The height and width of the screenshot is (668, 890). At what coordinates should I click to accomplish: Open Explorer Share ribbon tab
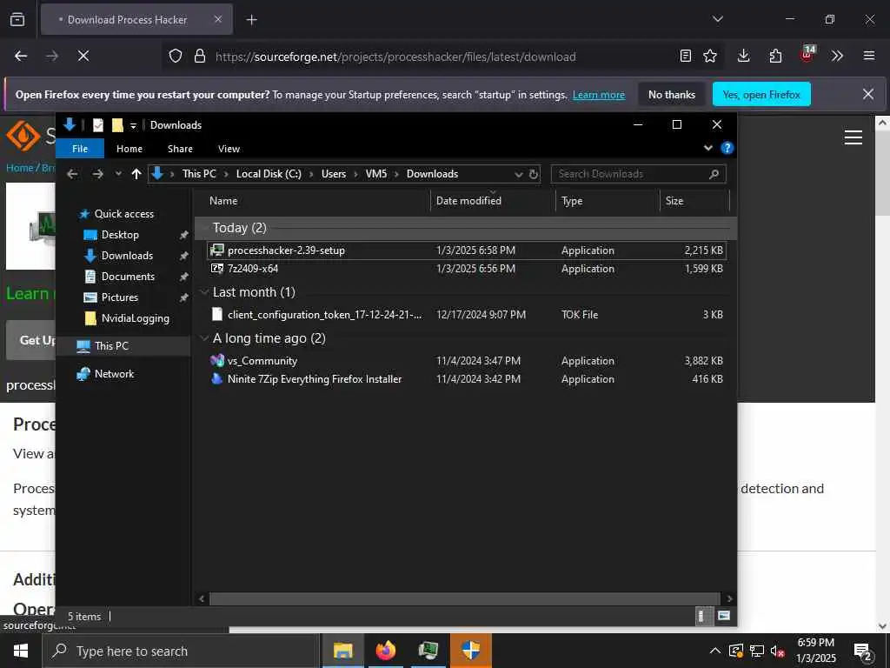(180, 148)
